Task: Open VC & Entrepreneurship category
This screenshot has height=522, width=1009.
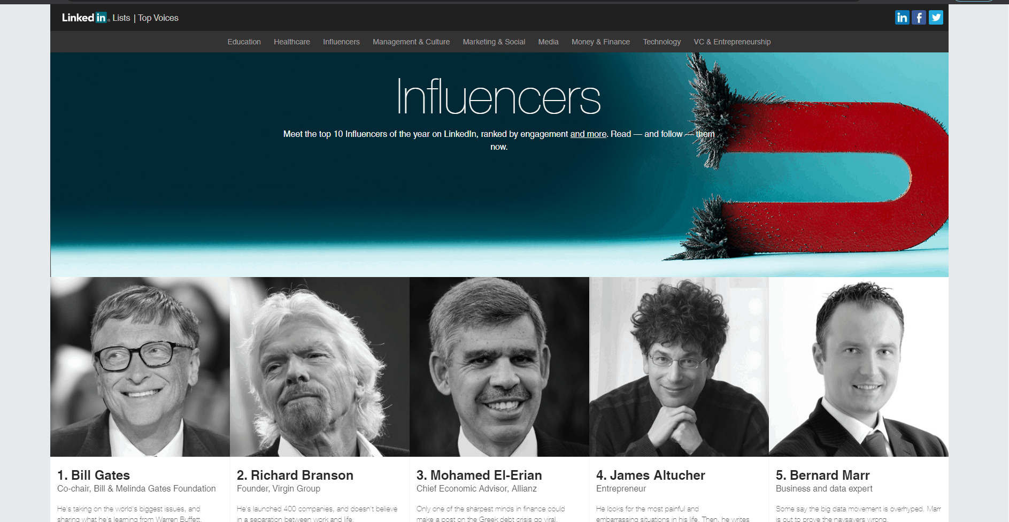Action: [732, 42]
